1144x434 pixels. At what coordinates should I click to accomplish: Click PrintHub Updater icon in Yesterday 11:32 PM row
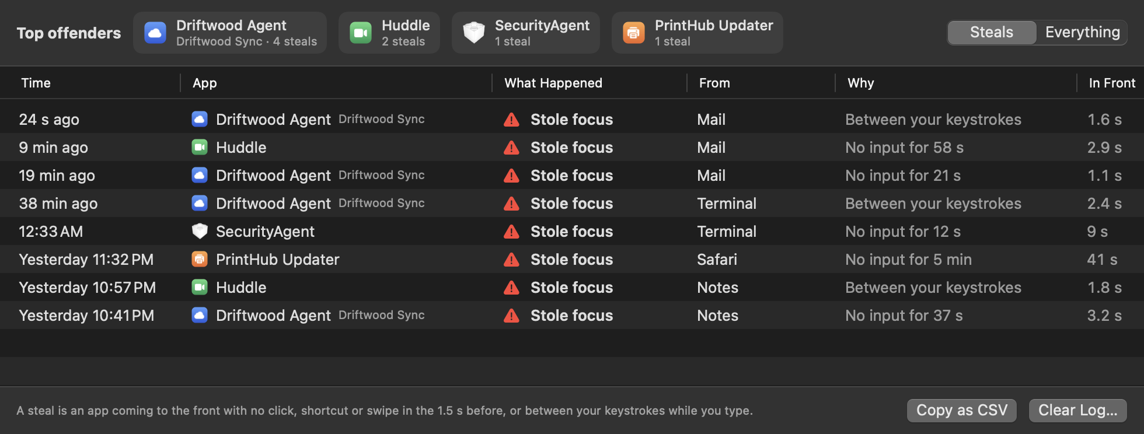pos(200,259)
